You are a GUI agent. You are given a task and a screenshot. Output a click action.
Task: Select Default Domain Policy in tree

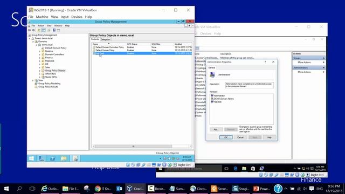[56, 48]
